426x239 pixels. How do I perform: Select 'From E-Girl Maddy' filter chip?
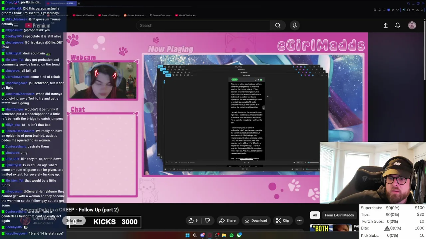pos(339,215)
